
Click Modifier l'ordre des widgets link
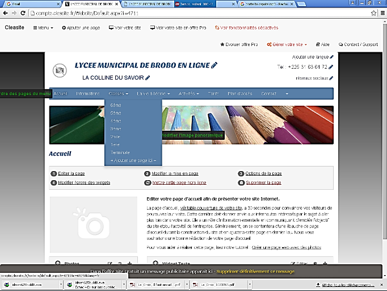tap(84, 182)
